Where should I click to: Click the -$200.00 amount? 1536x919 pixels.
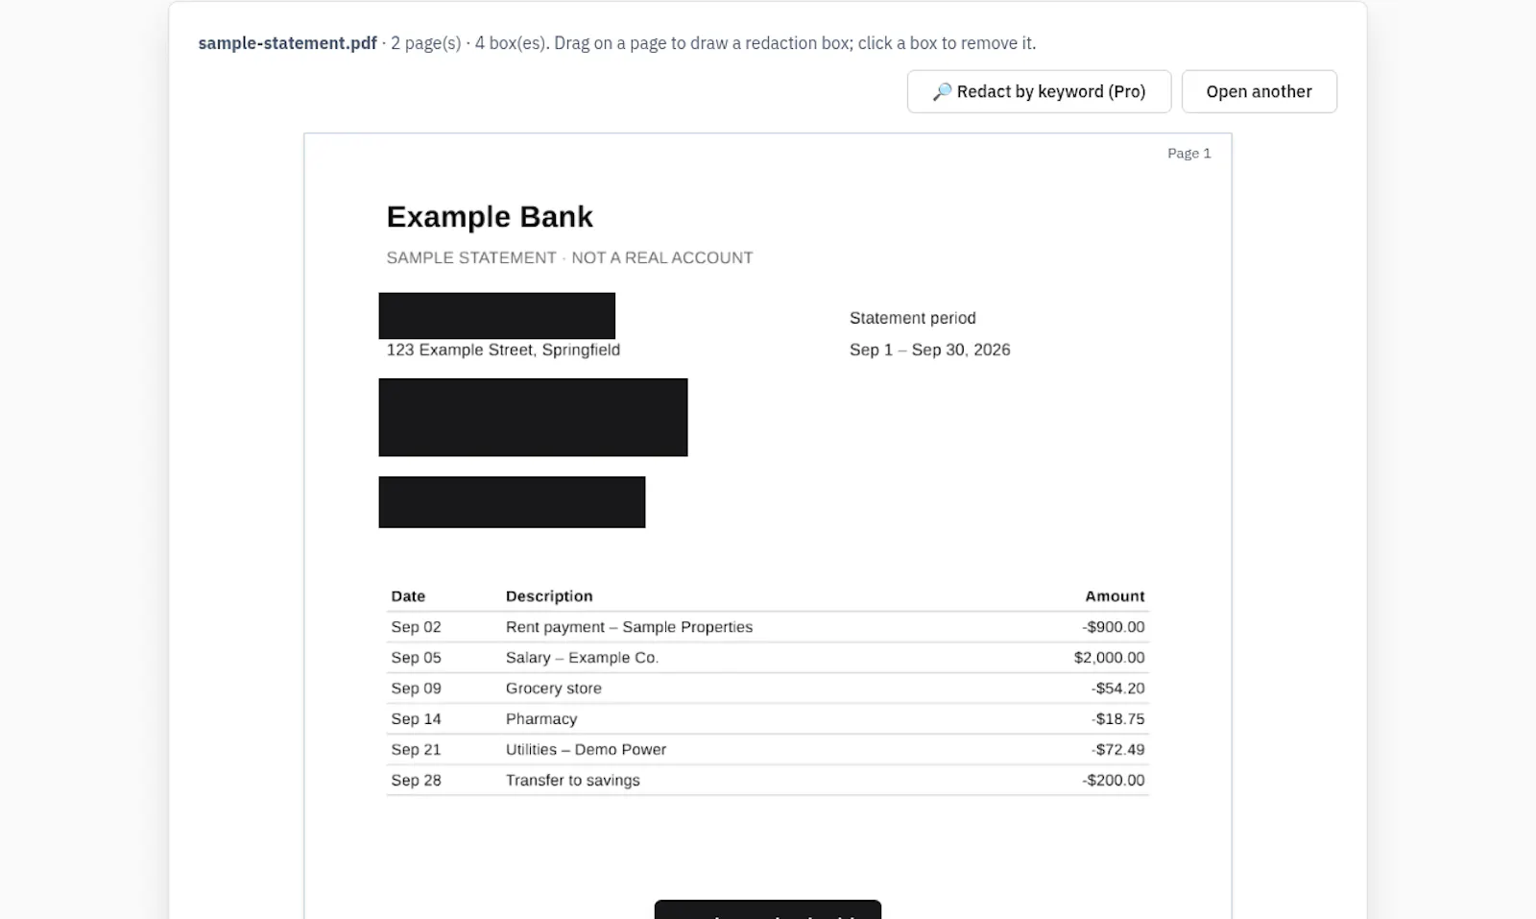tap(1114, 781)
